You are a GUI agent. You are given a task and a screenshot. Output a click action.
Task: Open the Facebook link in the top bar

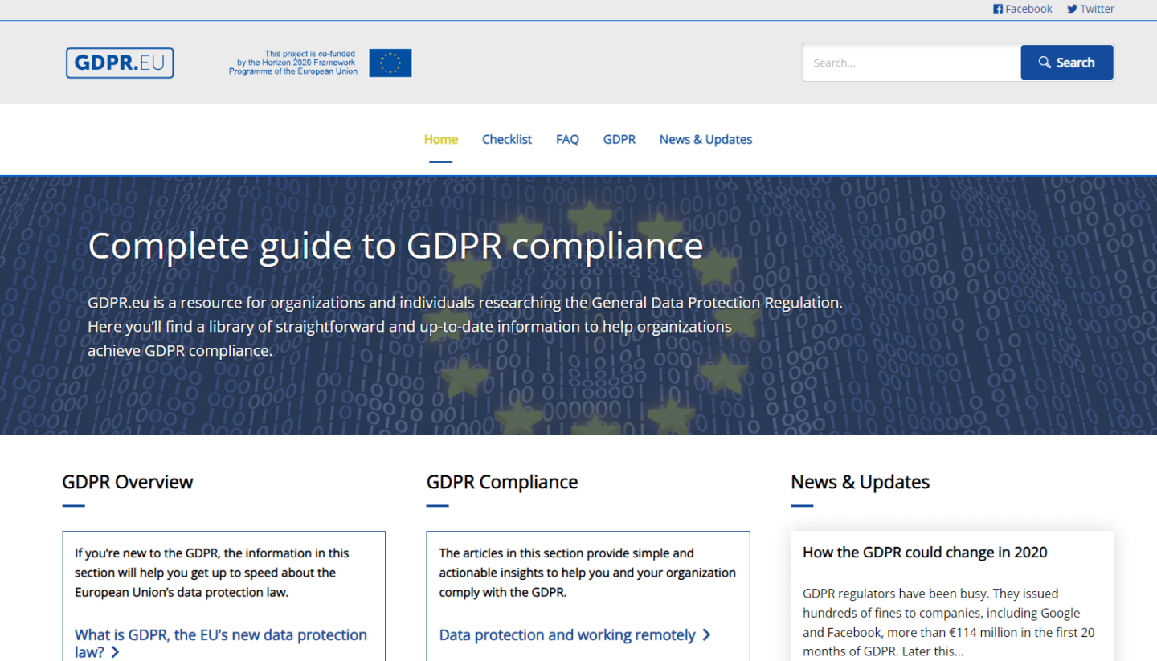pyautogui.click(x=1022, y=9)
